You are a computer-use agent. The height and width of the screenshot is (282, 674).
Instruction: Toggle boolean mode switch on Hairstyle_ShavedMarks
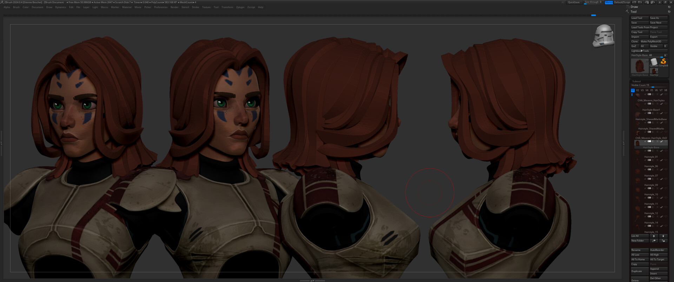point(649,122)
